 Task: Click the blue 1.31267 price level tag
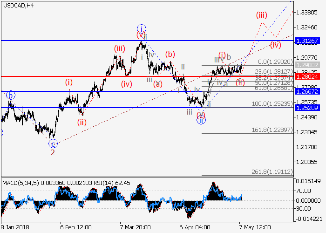(310, 41)
